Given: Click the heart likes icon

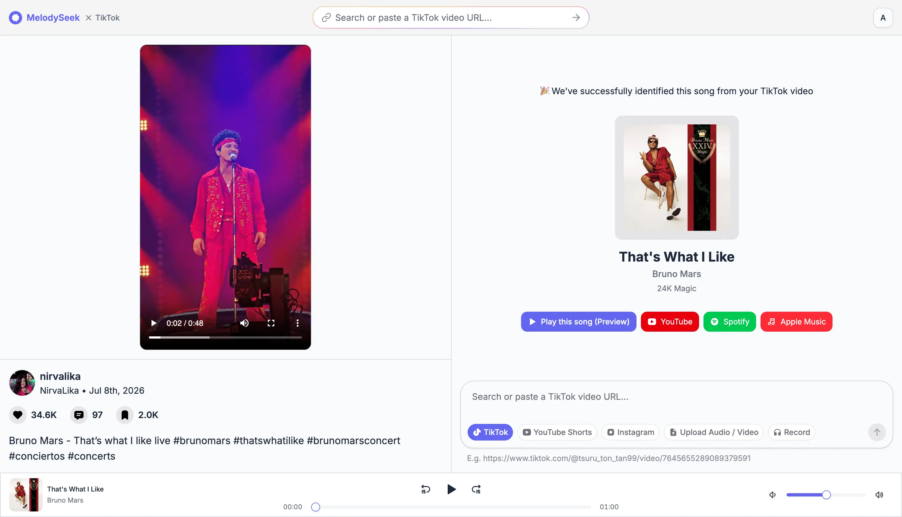Looking at the screenshot, I should coord(18,415).
